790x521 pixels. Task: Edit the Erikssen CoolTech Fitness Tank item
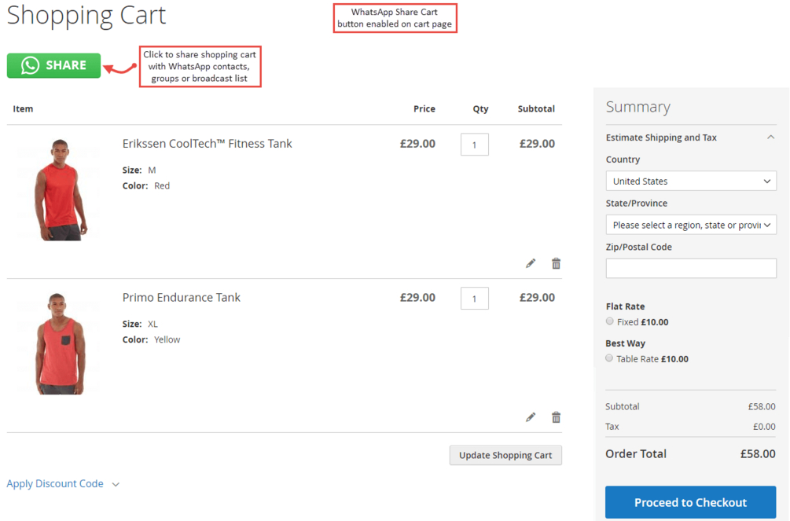(531, 263)
